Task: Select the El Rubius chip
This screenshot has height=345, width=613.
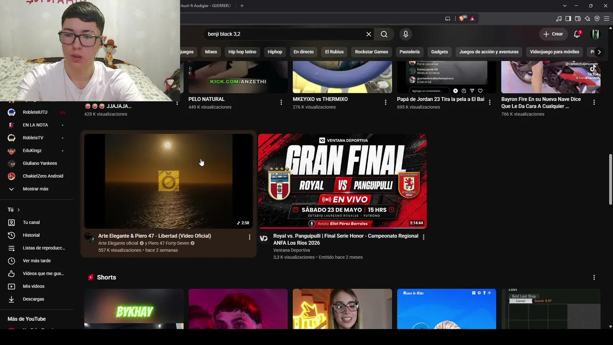Action: click(334, 52)
